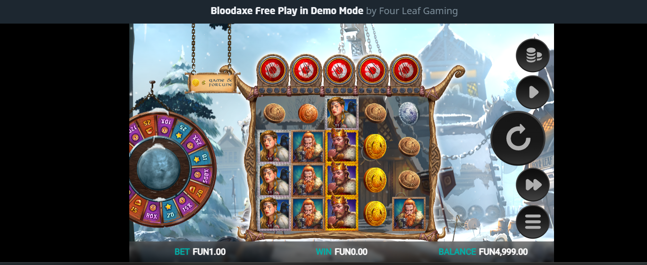The height and width of the screenshot is (265, 647).
Task: Open bet settings via coin stack icon
Action: tap(533, 56)
